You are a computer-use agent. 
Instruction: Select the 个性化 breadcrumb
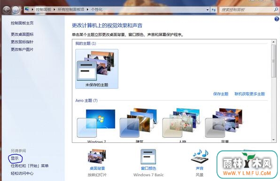coord(97,9)
